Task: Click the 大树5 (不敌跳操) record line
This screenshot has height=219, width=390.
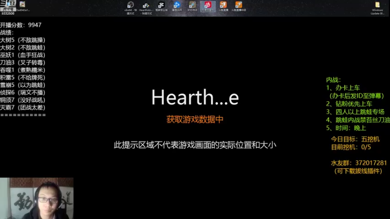Action: (x=22, y=40)
